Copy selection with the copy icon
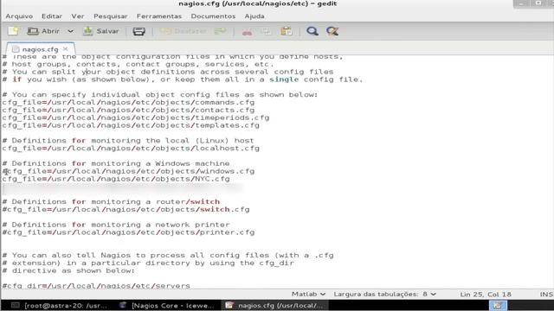 pyautogui.click(x=266, y=31)
